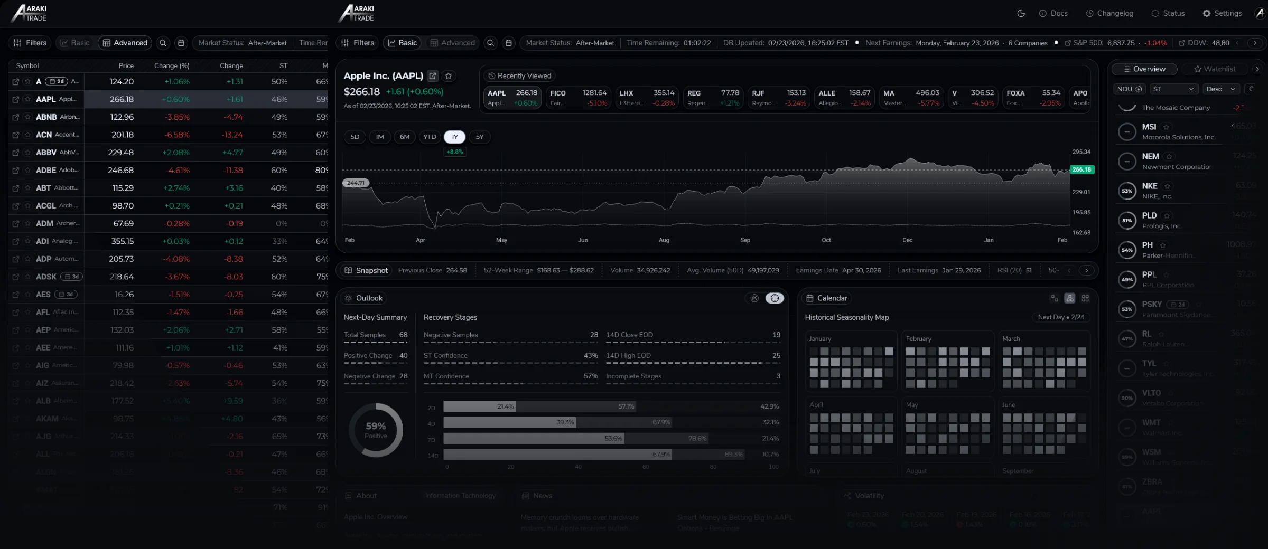Screen dimensions: 1268x549
Task: Open external link icon in ADBE row
Action: [x=16, y=171]
